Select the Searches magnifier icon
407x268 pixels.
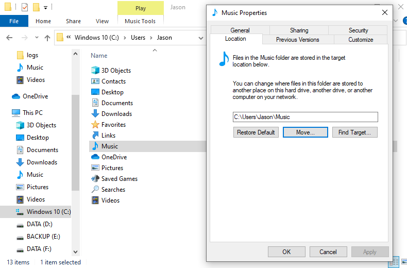click(95, 189)
